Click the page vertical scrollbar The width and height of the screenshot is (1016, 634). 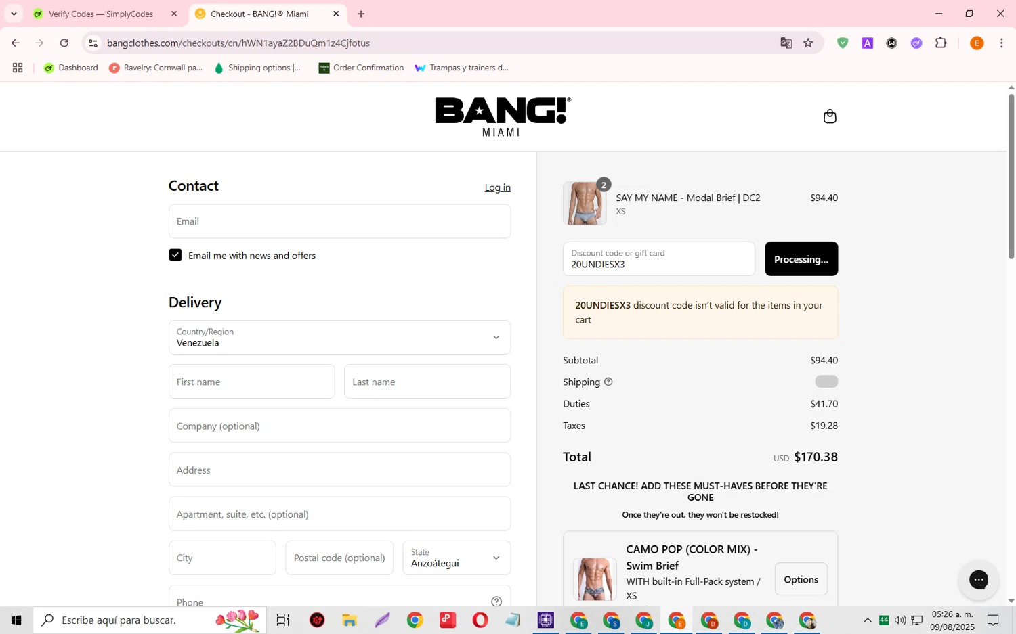(x=1011, y=176)
